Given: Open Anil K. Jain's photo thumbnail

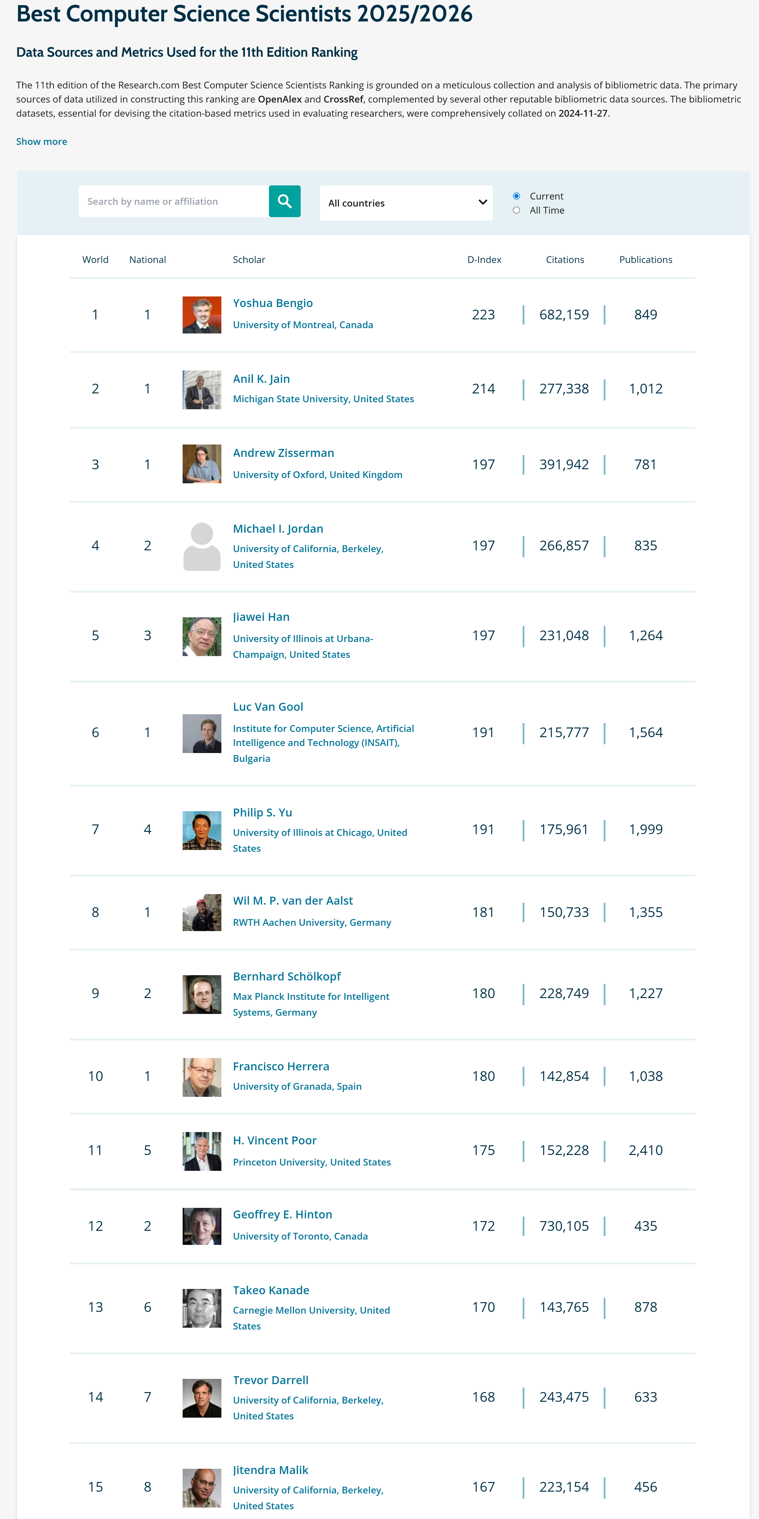Looking at the screenshot, I should pos(201,389).
